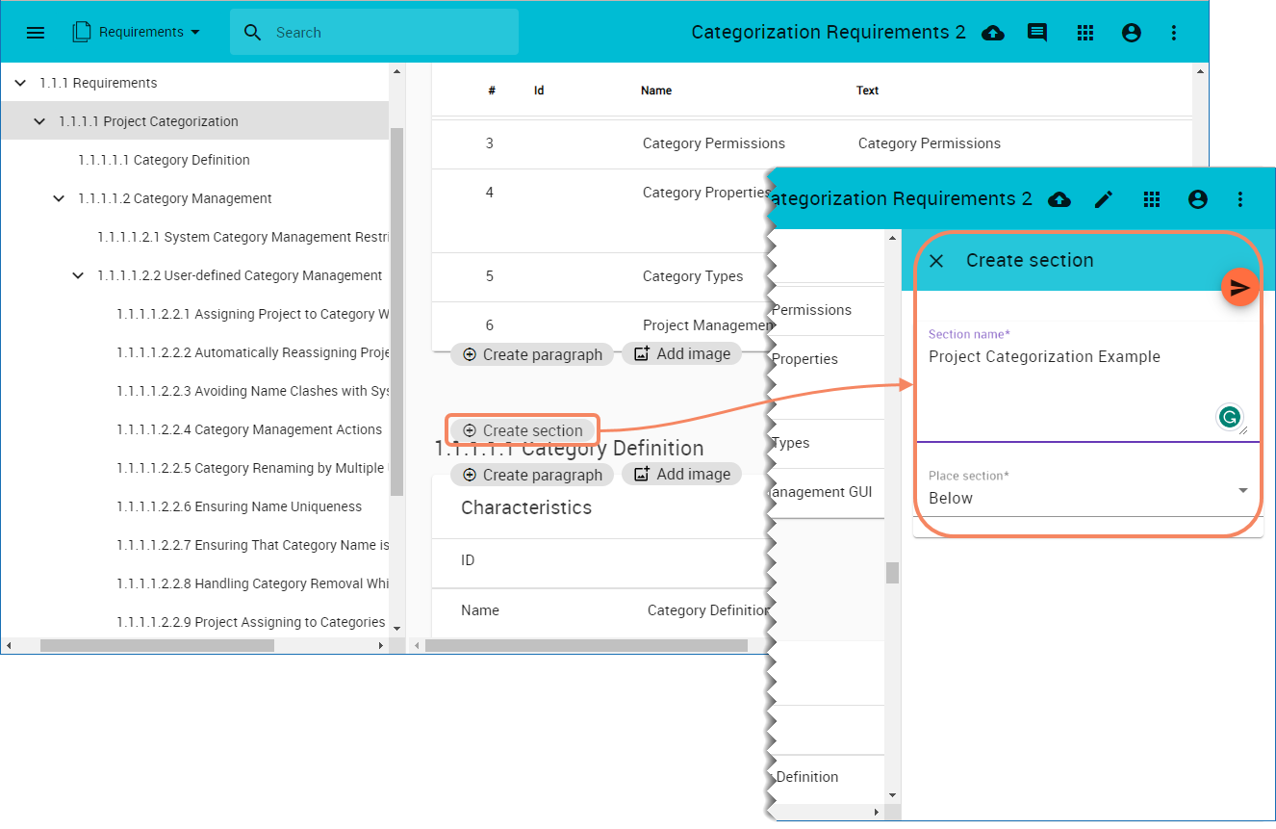
Task: Click the pencil edit icon in the overlay header
Action: tap(1104, 199)
